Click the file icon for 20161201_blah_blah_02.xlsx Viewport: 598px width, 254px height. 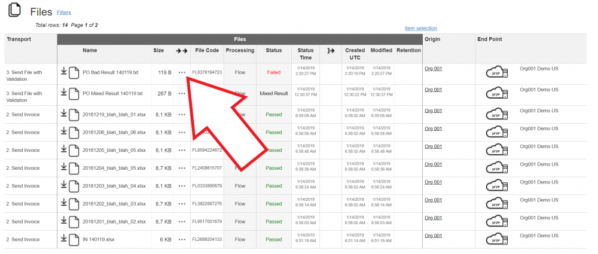click(x=74, y=222)
